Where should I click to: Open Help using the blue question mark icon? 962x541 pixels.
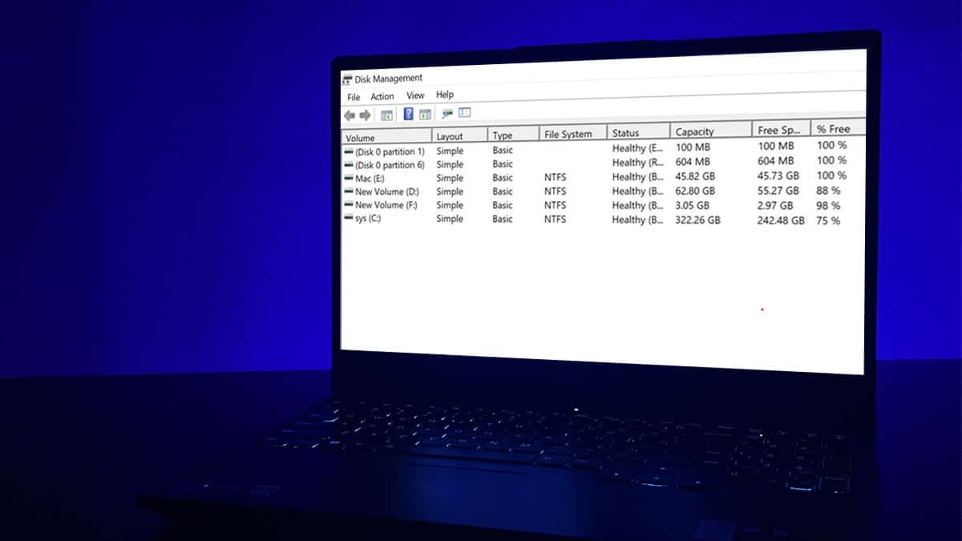click(x=409, y=114)
